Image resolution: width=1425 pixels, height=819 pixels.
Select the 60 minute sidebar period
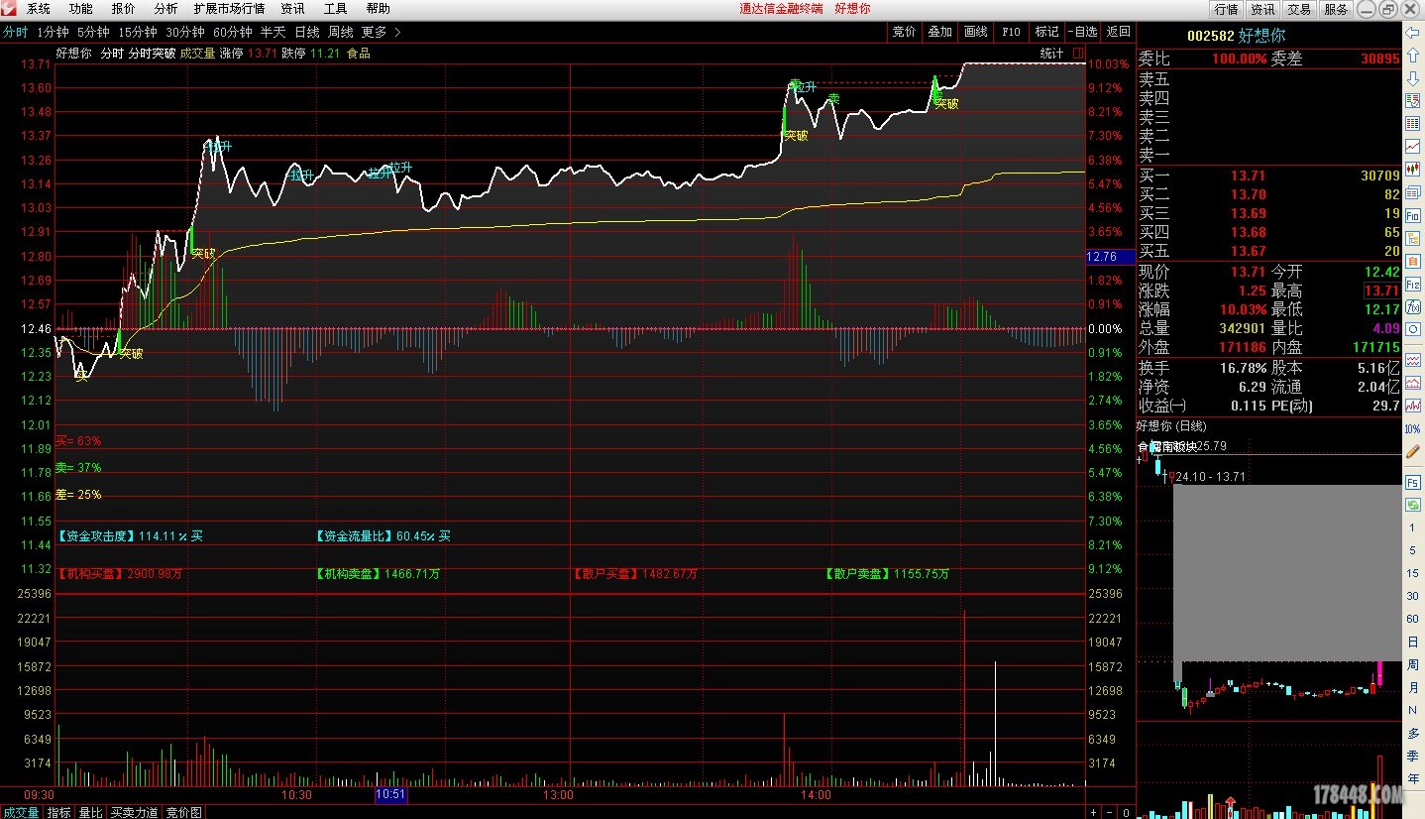[1413, 619]
